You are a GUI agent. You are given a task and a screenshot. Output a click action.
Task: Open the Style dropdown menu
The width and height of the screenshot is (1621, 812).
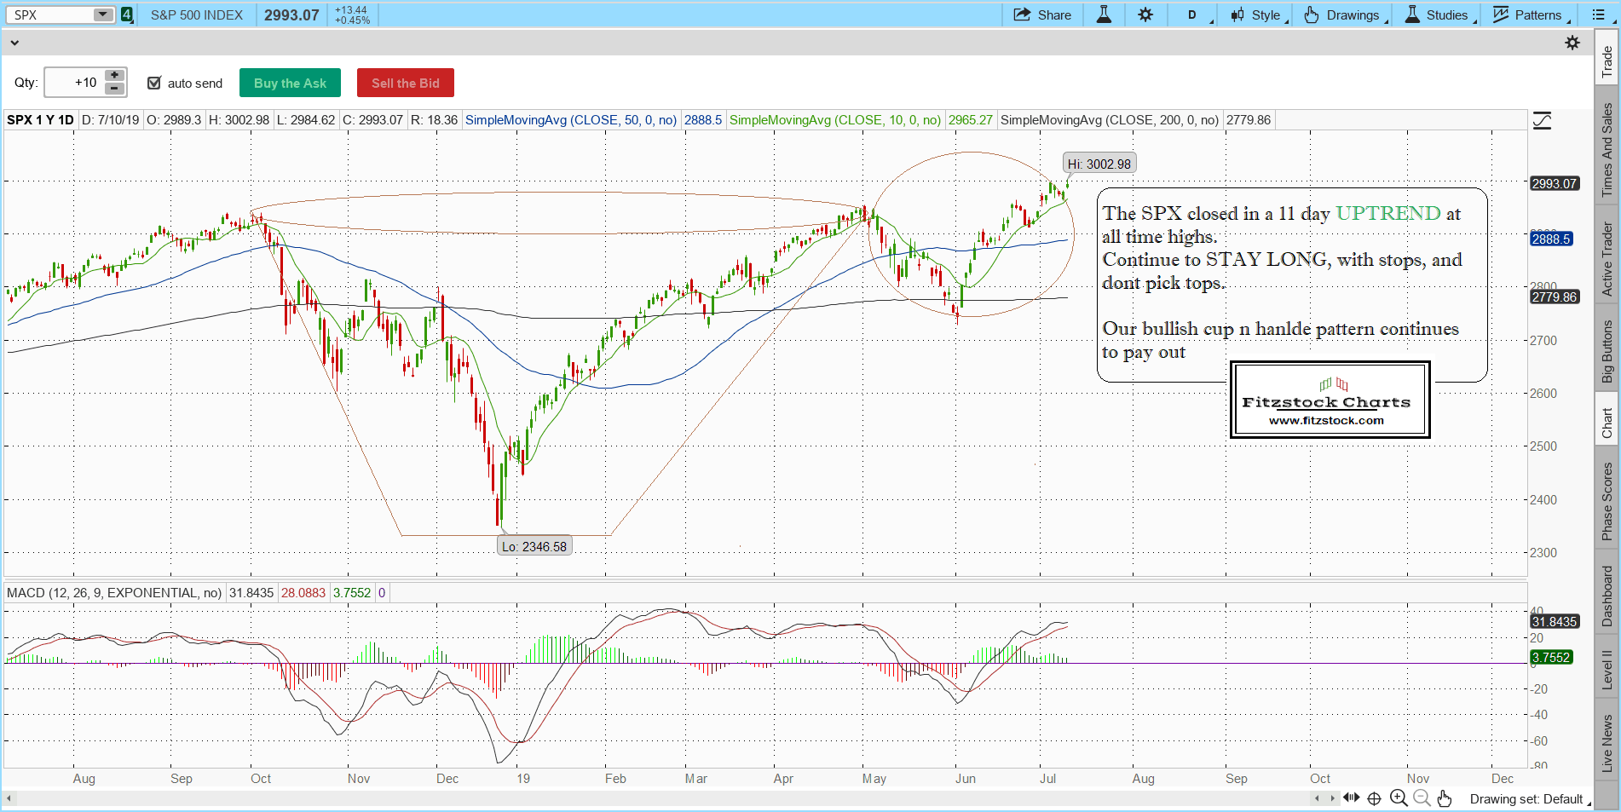click(x=1258, y=14)
